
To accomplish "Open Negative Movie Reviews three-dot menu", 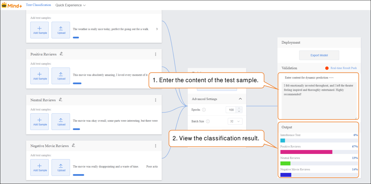I will (x=155, y=146).
